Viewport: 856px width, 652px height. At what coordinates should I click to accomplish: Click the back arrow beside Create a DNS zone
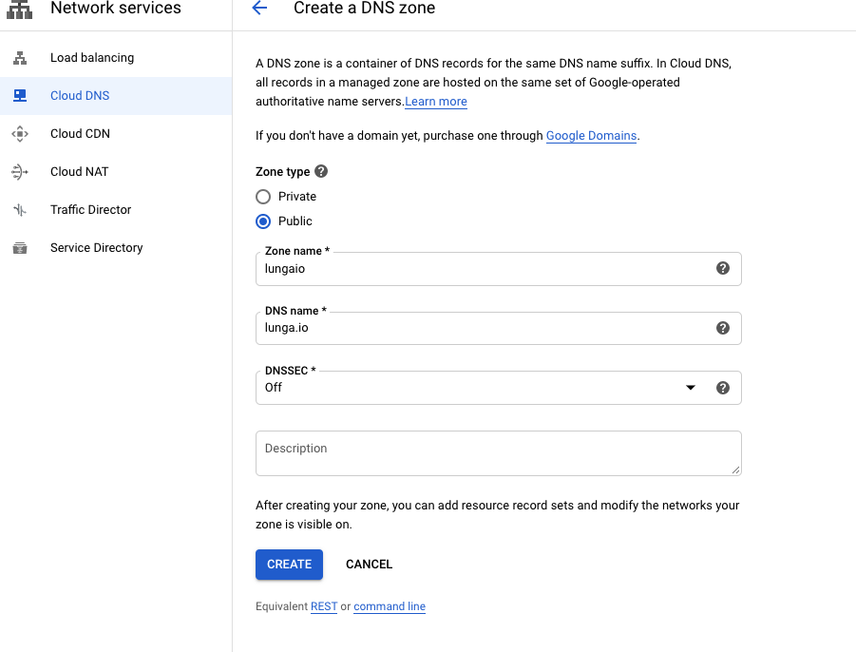point(260,8)
